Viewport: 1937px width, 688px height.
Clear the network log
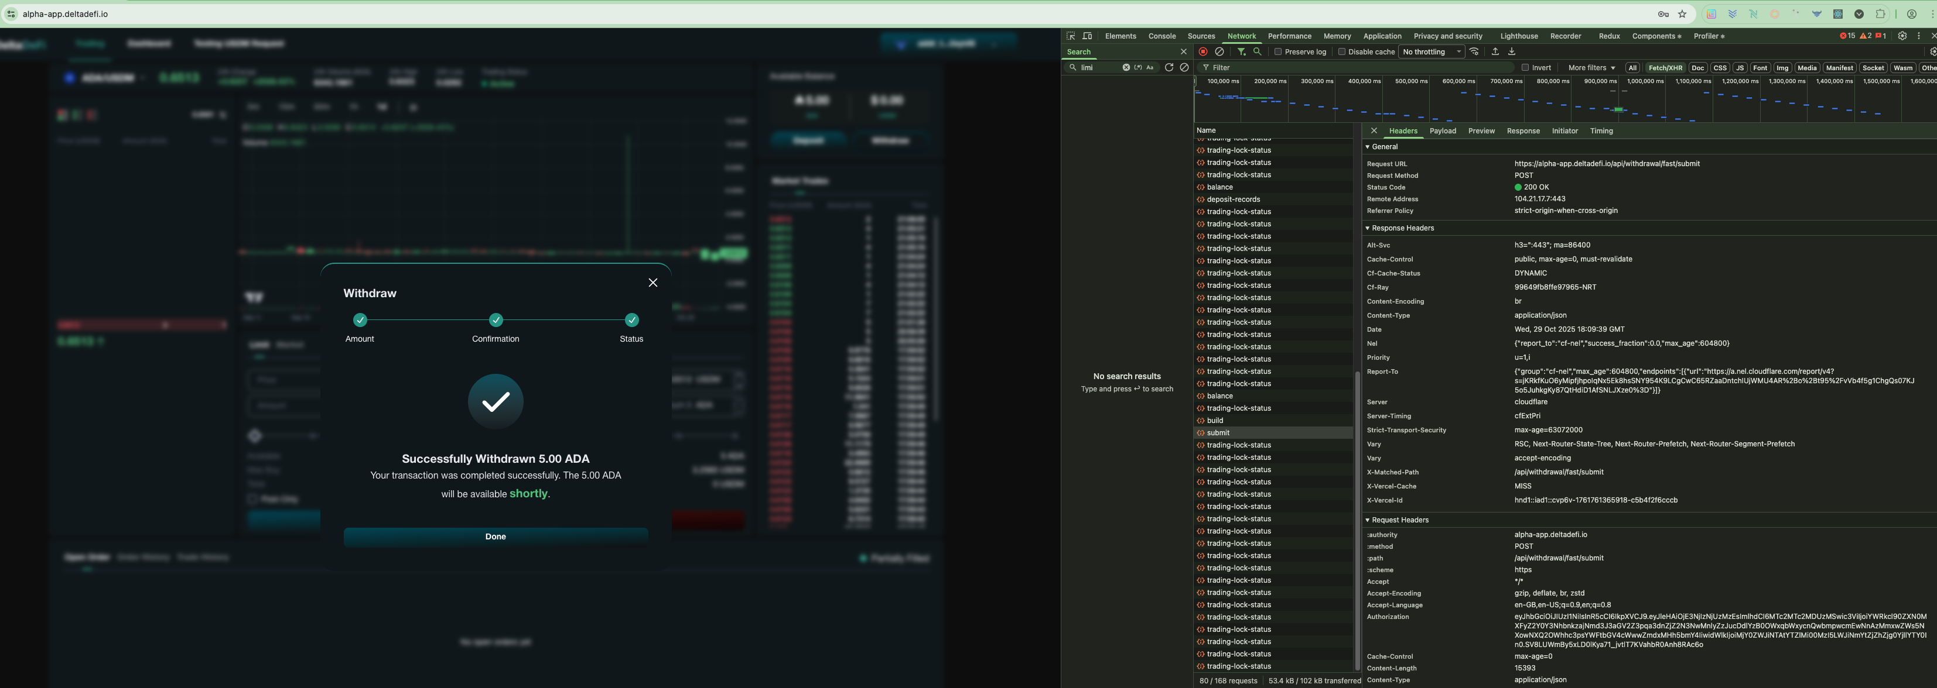point(1219,52)
